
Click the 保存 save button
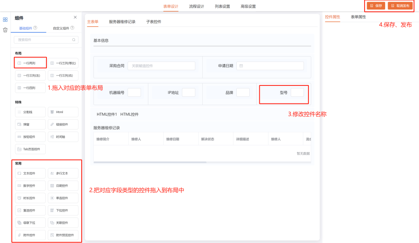tap(376, 6)
